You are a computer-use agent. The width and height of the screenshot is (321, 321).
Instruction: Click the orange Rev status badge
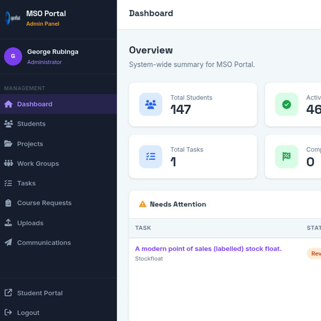point(314,254)
